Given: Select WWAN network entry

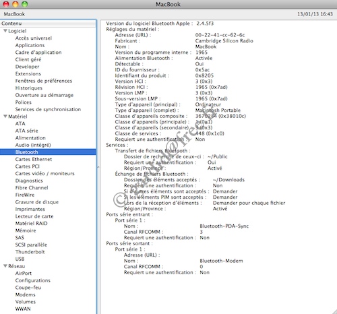Looking at the screenshot, I should click(23, 309).
